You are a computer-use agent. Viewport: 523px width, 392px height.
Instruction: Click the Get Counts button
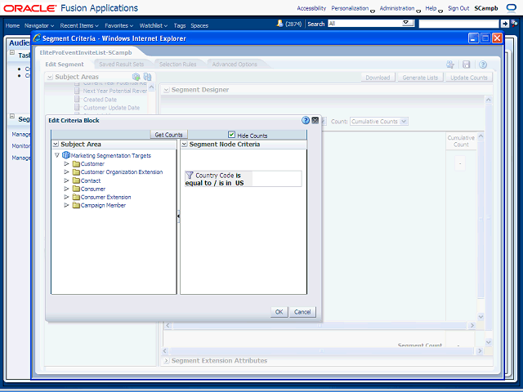pyautogui.click(x=169, y=135)
